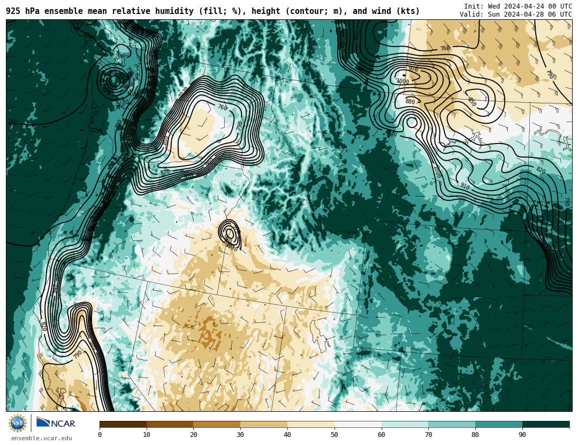Image resolution: width=578 pixels, height=445 pixels.
Task: Pick the dark green 90–100 colorbar segment
Action: click(x=546, y=424)
